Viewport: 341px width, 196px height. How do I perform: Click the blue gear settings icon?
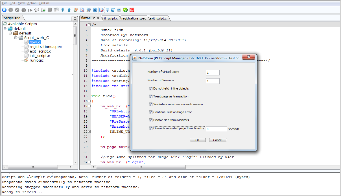click(x=95, y=10)
